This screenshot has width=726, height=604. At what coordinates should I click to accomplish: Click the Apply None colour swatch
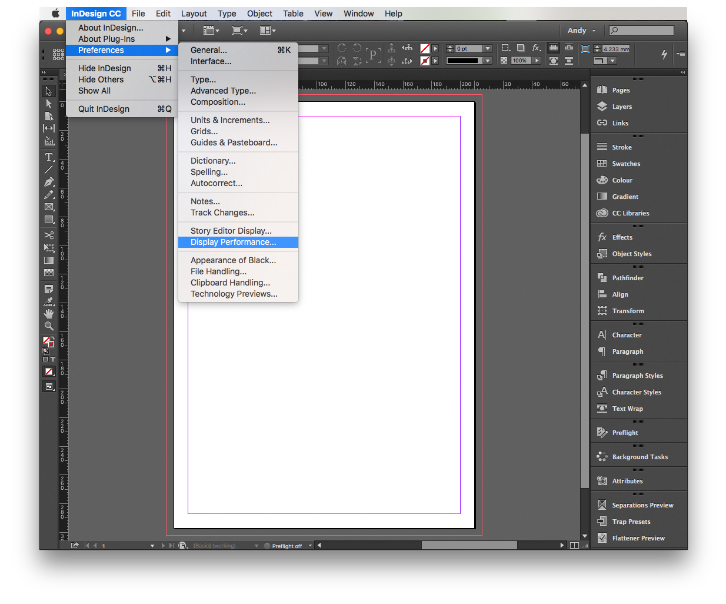point(49,371)
